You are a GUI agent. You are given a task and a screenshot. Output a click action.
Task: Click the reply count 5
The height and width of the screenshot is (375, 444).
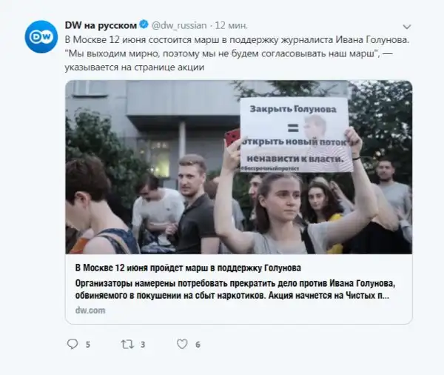pyautogui.click(x=88, y=345)
